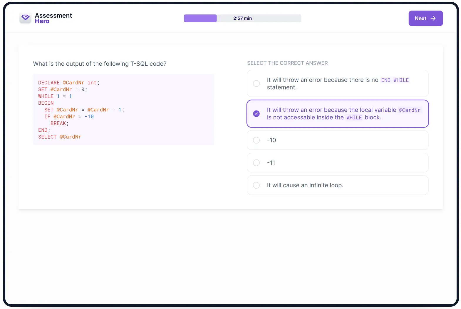Click the 2:57 min timer text
461x309 pixels.
tap(242, 18)
